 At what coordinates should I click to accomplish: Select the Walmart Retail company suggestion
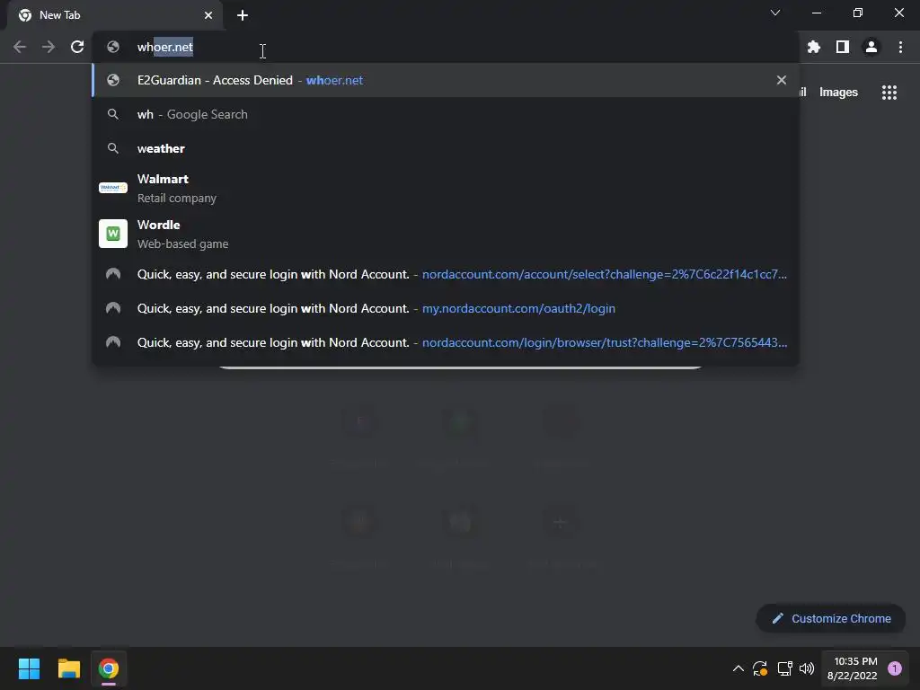pos(446,189)
